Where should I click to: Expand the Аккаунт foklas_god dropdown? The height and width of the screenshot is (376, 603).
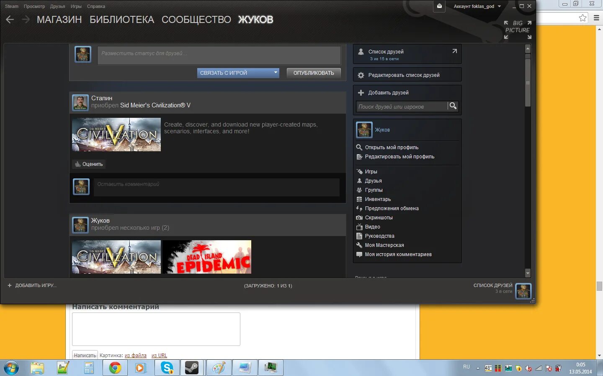point(477,6)
